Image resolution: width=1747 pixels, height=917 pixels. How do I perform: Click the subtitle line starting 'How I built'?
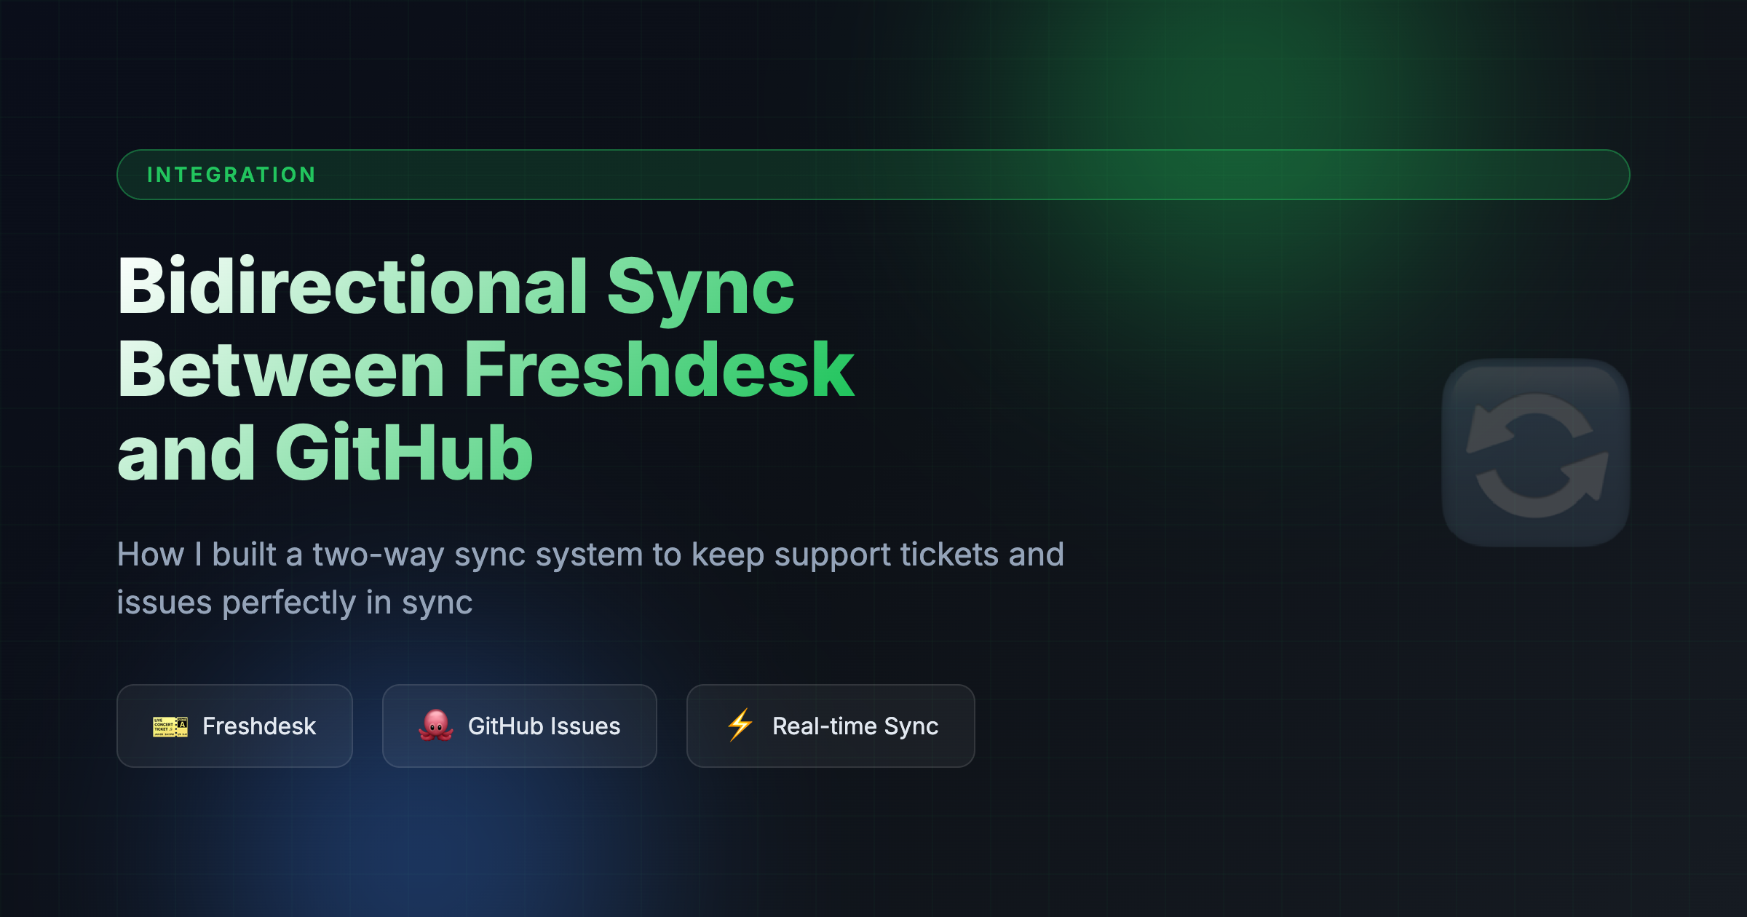coord(590,555)
